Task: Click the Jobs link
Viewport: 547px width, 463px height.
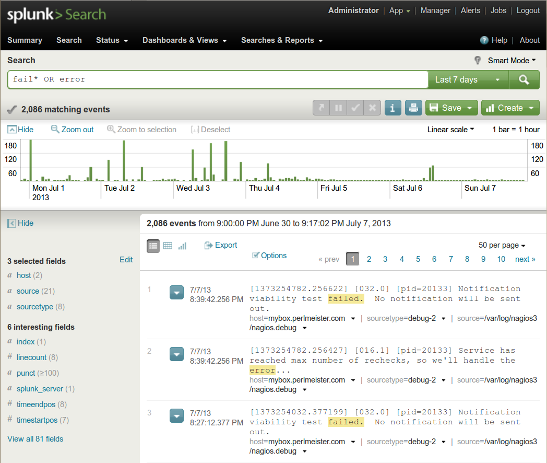Action: pyautogui.click(x=498, y=11)
